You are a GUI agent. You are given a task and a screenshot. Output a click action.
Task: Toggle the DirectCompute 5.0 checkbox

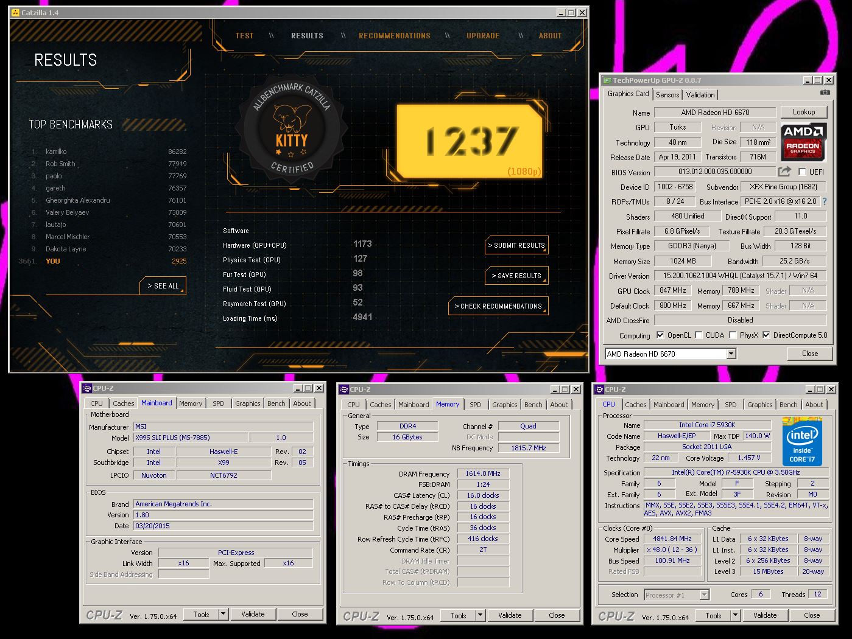(x=766, y=335)
